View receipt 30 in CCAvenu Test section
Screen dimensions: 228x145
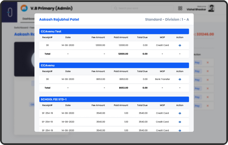click(180, 45)
